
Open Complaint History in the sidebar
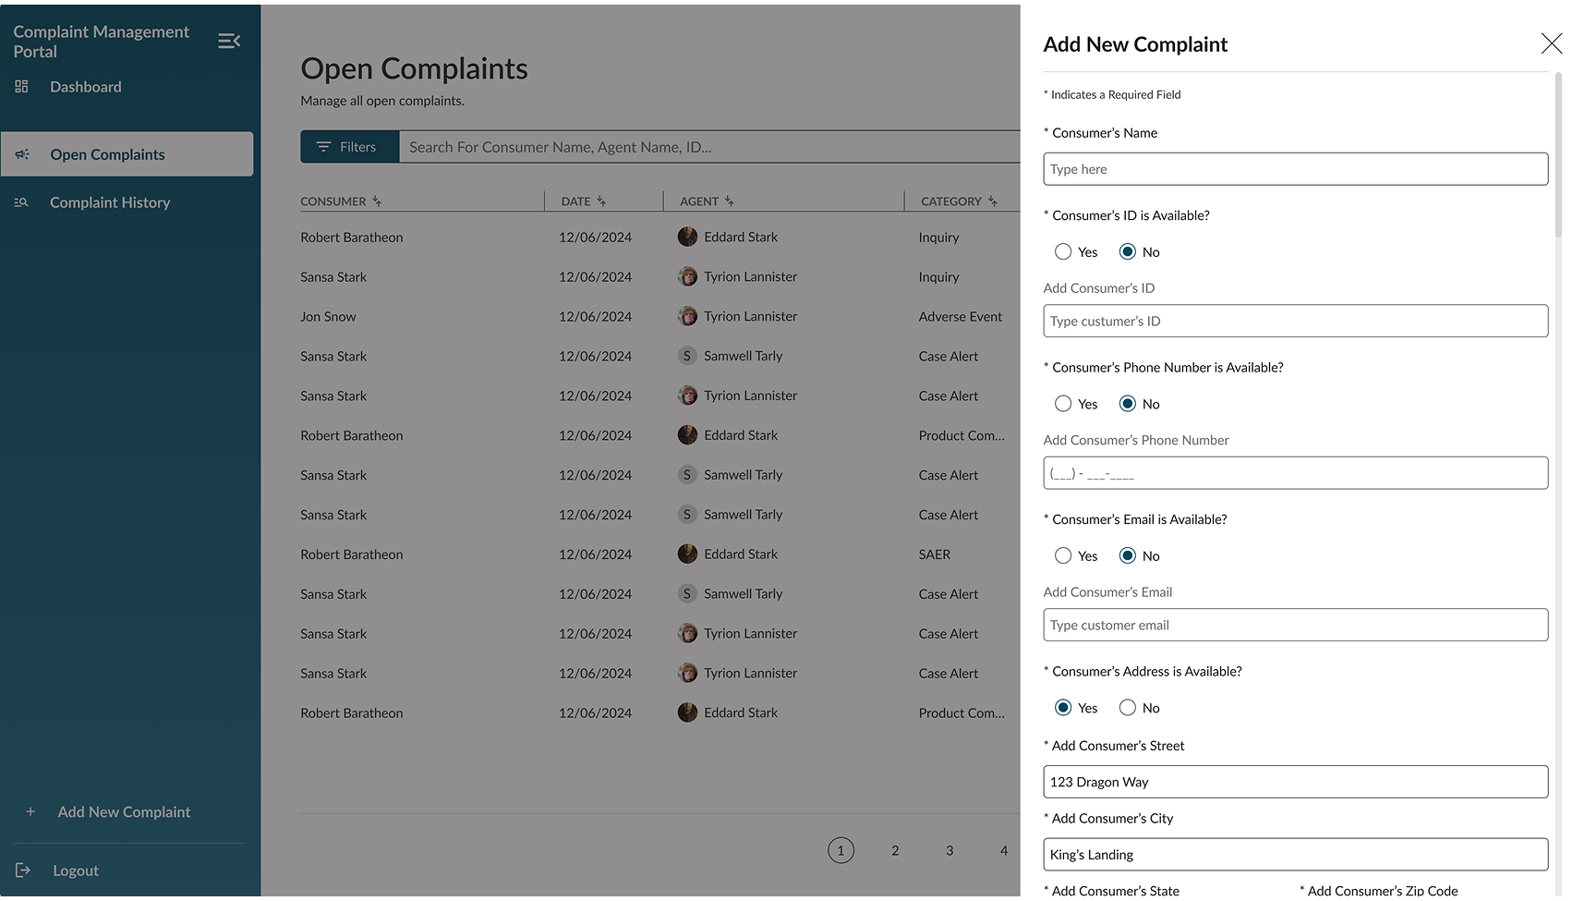point(110,202)
